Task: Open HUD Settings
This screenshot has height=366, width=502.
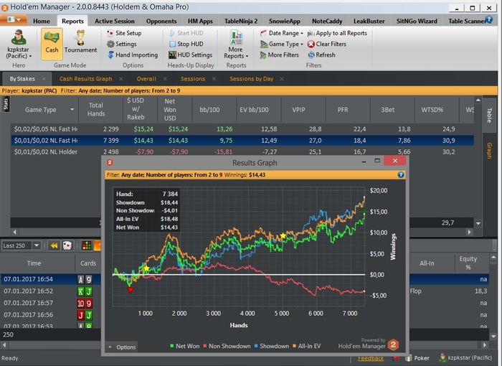Action: tap(191, 55)
